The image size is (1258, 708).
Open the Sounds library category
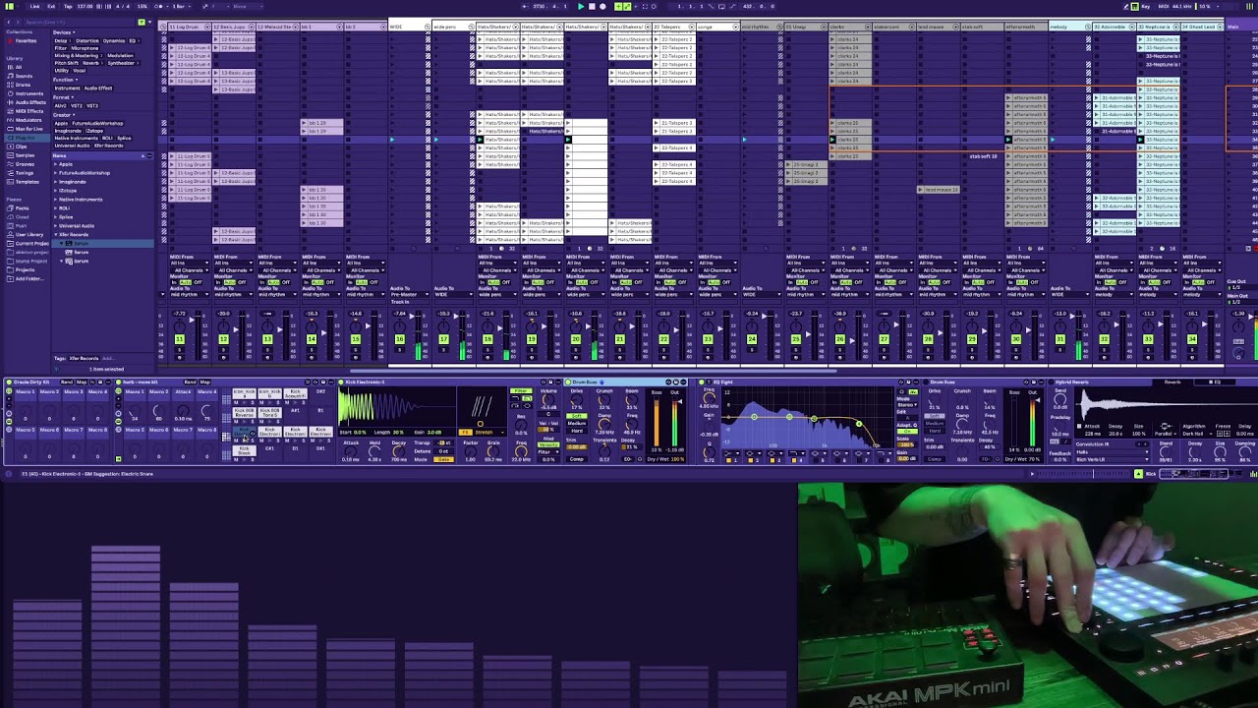coord(24,76)
